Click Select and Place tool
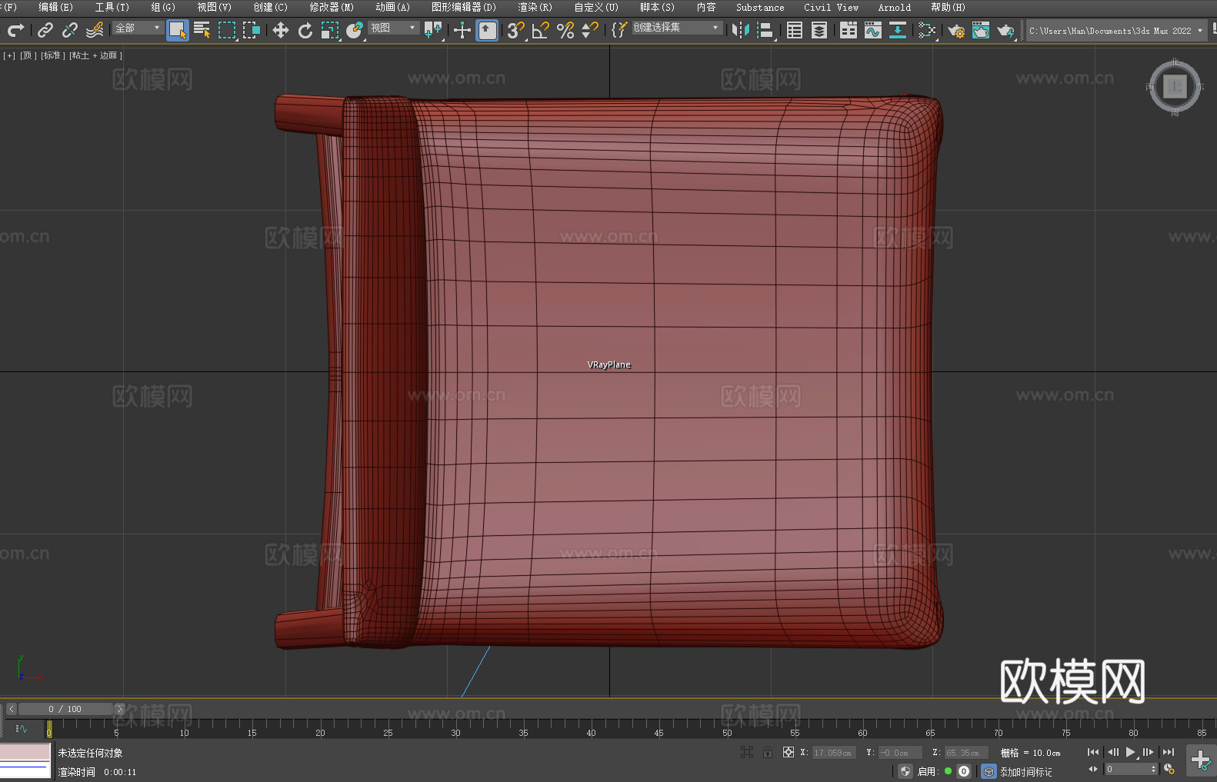 355,30
